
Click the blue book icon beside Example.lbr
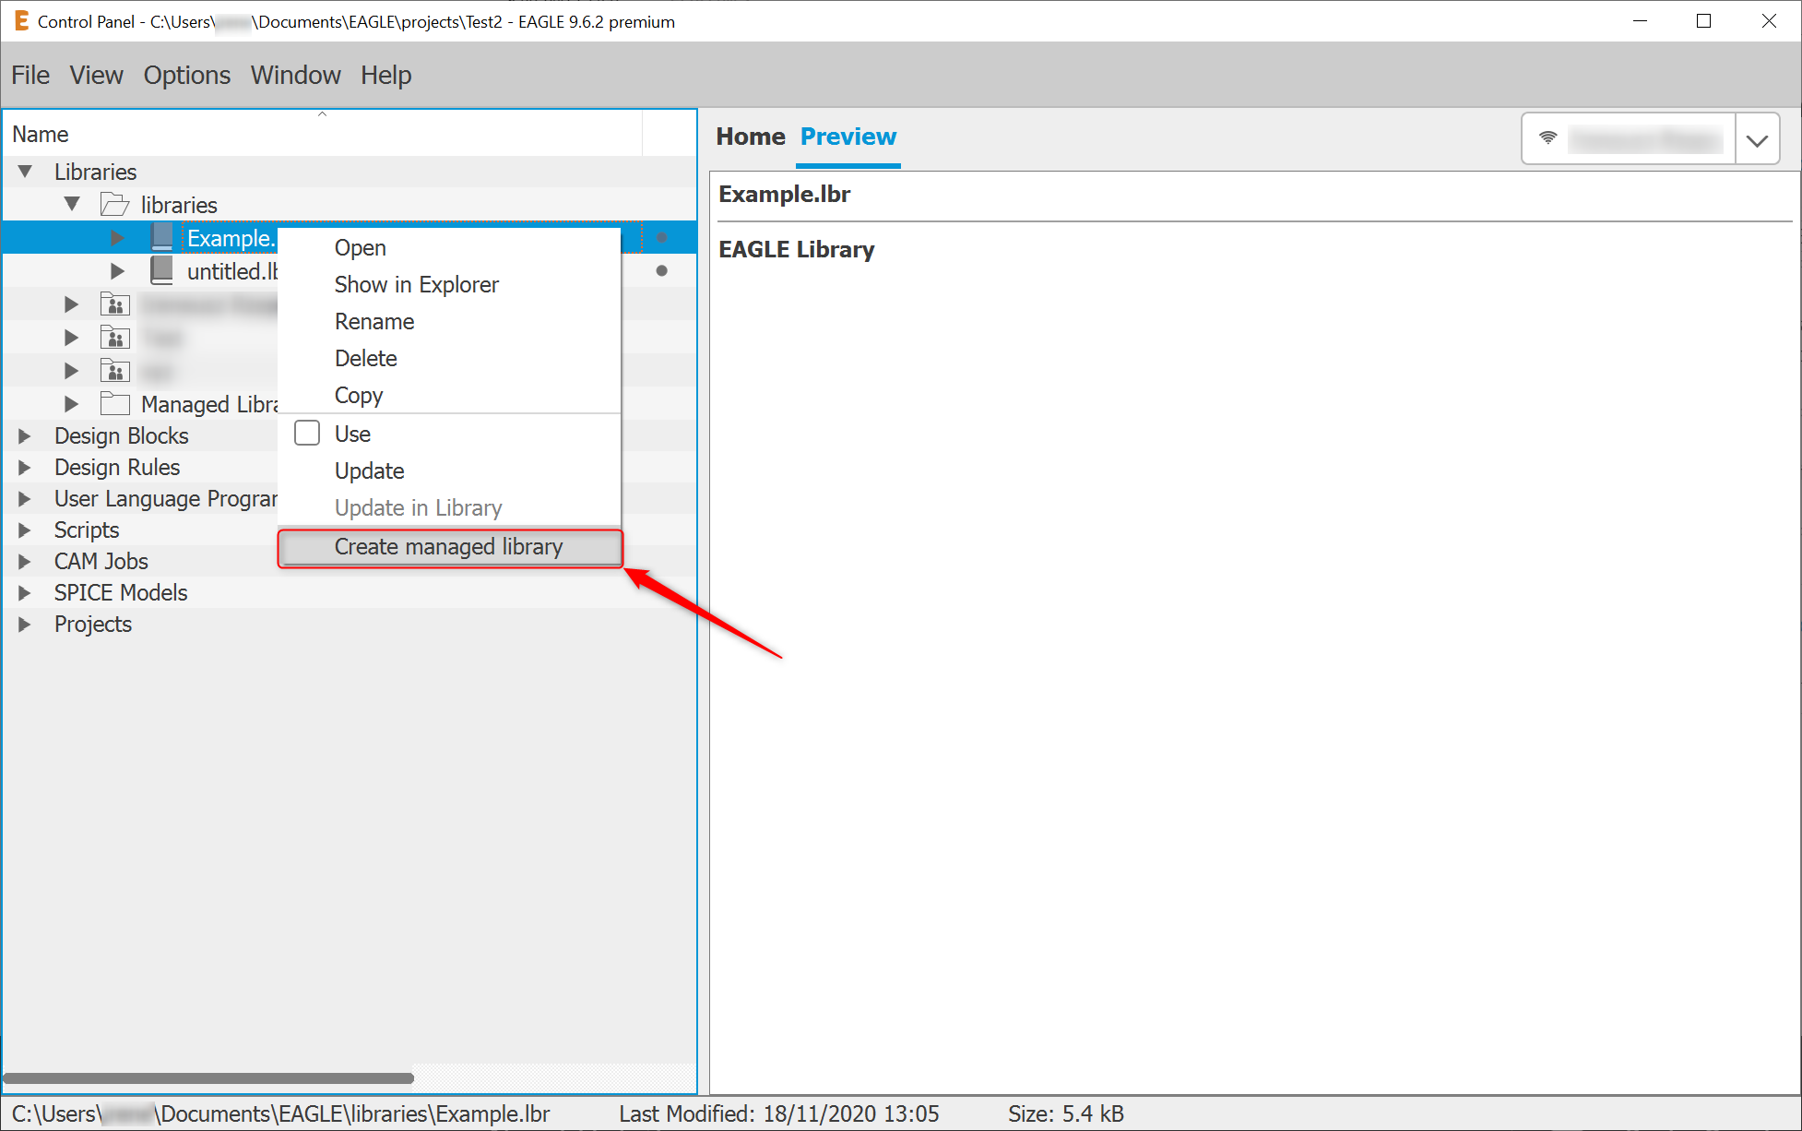coord(162,237)
